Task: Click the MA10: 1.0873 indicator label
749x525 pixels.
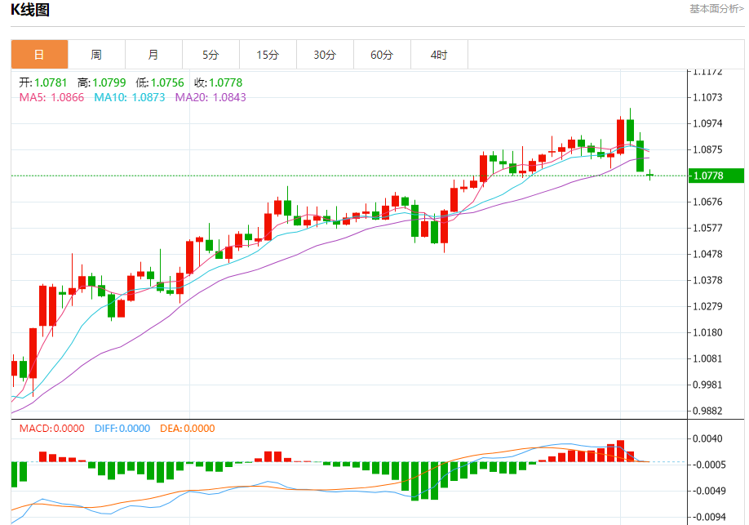Action: (130, 97)
